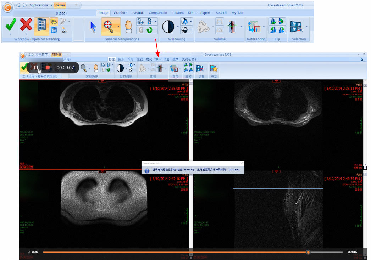Screen dimensions: 371x260
Task: Click the body figure icon in Chinese toolbar
Action: 160,68
